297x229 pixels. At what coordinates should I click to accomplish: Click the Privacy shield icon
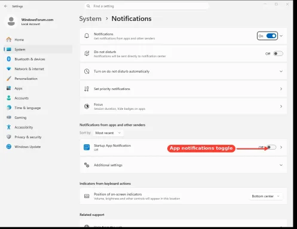tap(9, 137)
